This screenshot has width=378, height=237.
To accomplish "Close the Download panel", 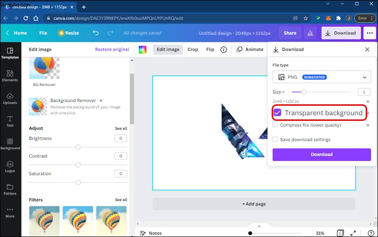I will pyautogui.click(x=367, y=50).
